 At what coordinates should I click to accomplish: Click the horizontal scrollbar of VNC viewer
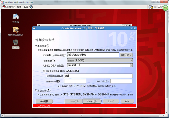[x=81, y=115]
